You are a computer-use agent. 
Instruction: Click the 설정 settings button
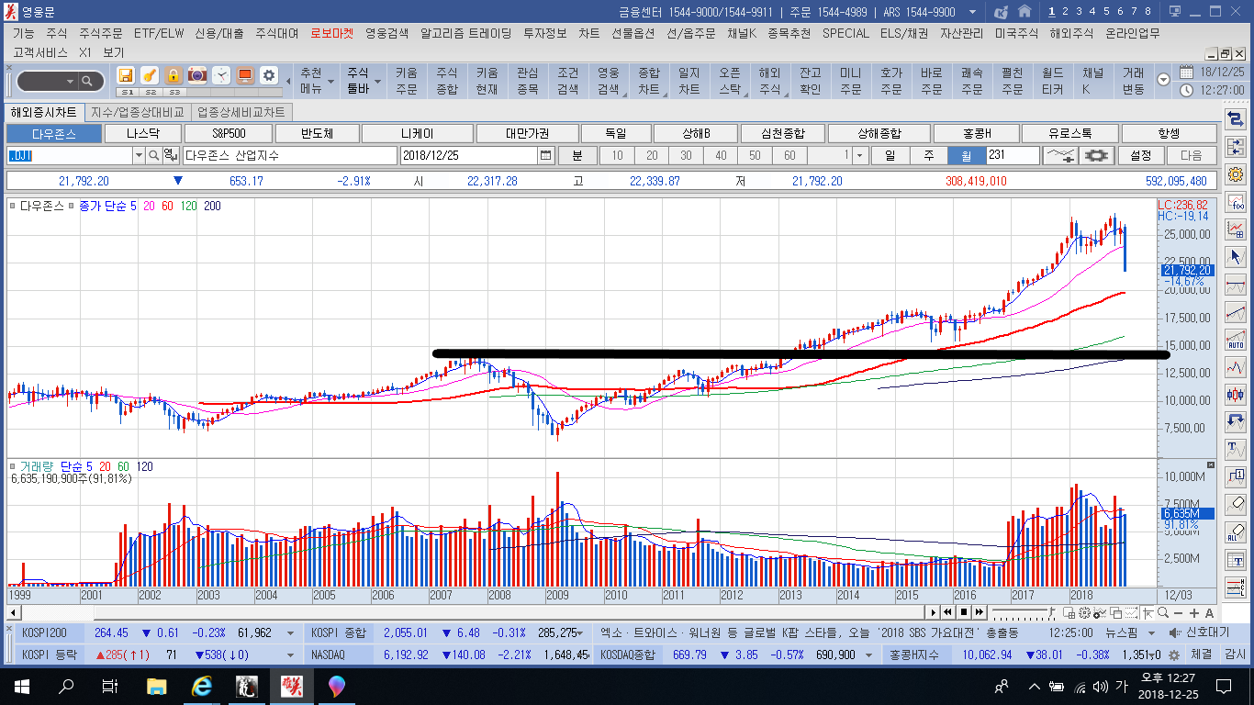[x=1141, y=155]
